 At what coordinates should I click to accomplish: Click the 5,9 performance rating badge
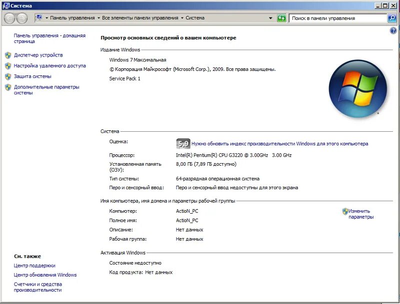183,144
